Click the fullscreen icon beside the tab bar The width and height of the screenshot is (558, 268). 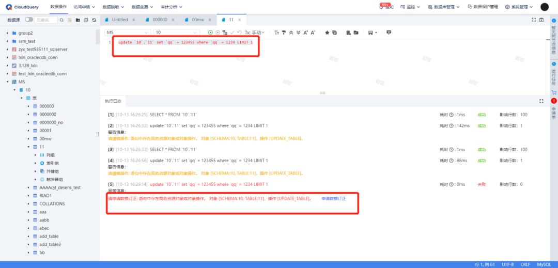(534, 20)
